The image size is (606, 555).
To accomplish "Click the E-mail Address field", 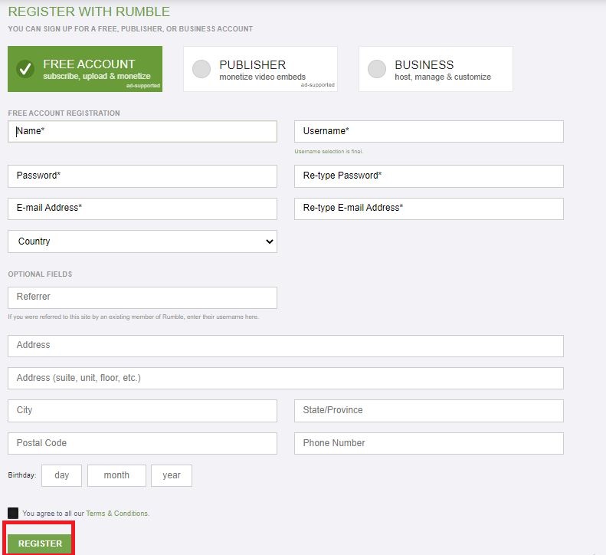I will (x=142, y=209).
